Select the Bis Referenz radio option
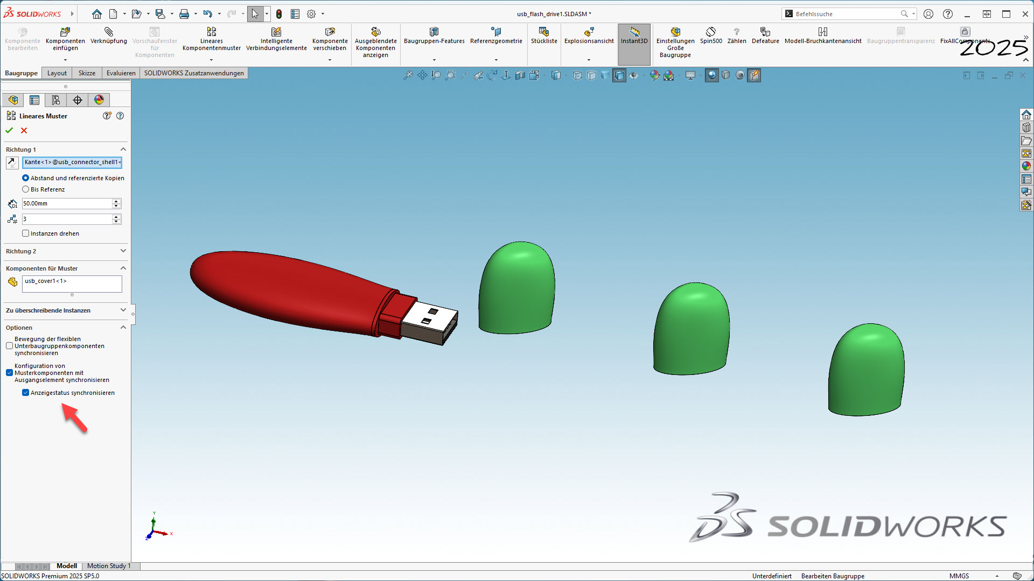The height and width of the screenshot is (581, 1034). (x=26, y=189)
